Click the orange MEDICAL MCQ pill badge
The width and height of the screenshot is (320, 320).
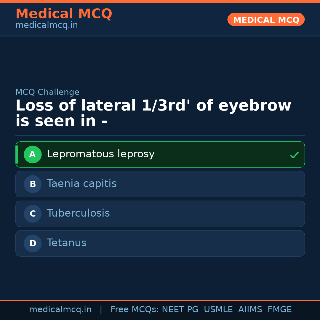(x=266, y=20)
